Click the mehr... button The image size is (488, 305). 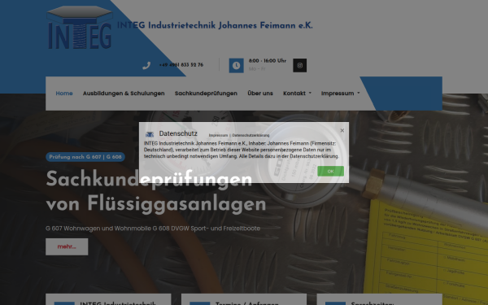67,246
